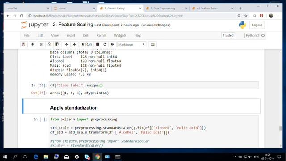The width and height of the screenshot is (286, 161).
Task: Open the Edit menu
Action: click(40, 35)
